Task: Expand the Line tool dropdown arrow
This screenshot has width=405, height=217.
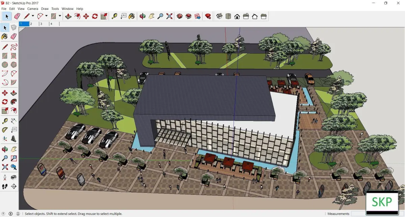Action: (33, 16)
